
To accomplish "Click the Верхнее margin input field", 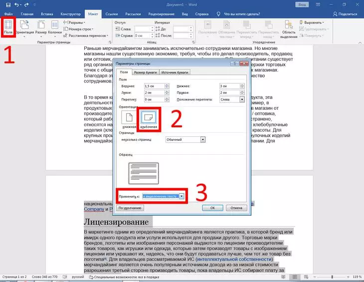I will pos(154,86).
